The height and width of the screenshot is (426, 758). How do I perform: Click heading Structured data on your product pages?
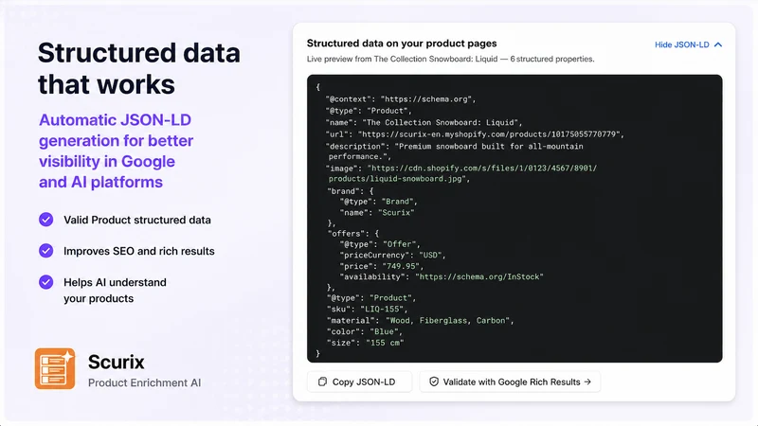tap(402, 44)
